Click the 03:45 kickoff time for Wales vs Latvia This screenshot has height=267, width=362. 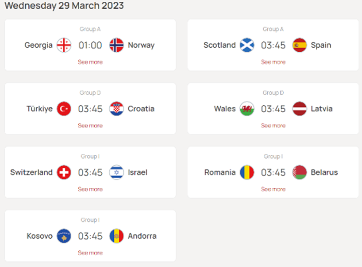click(273, 109)
